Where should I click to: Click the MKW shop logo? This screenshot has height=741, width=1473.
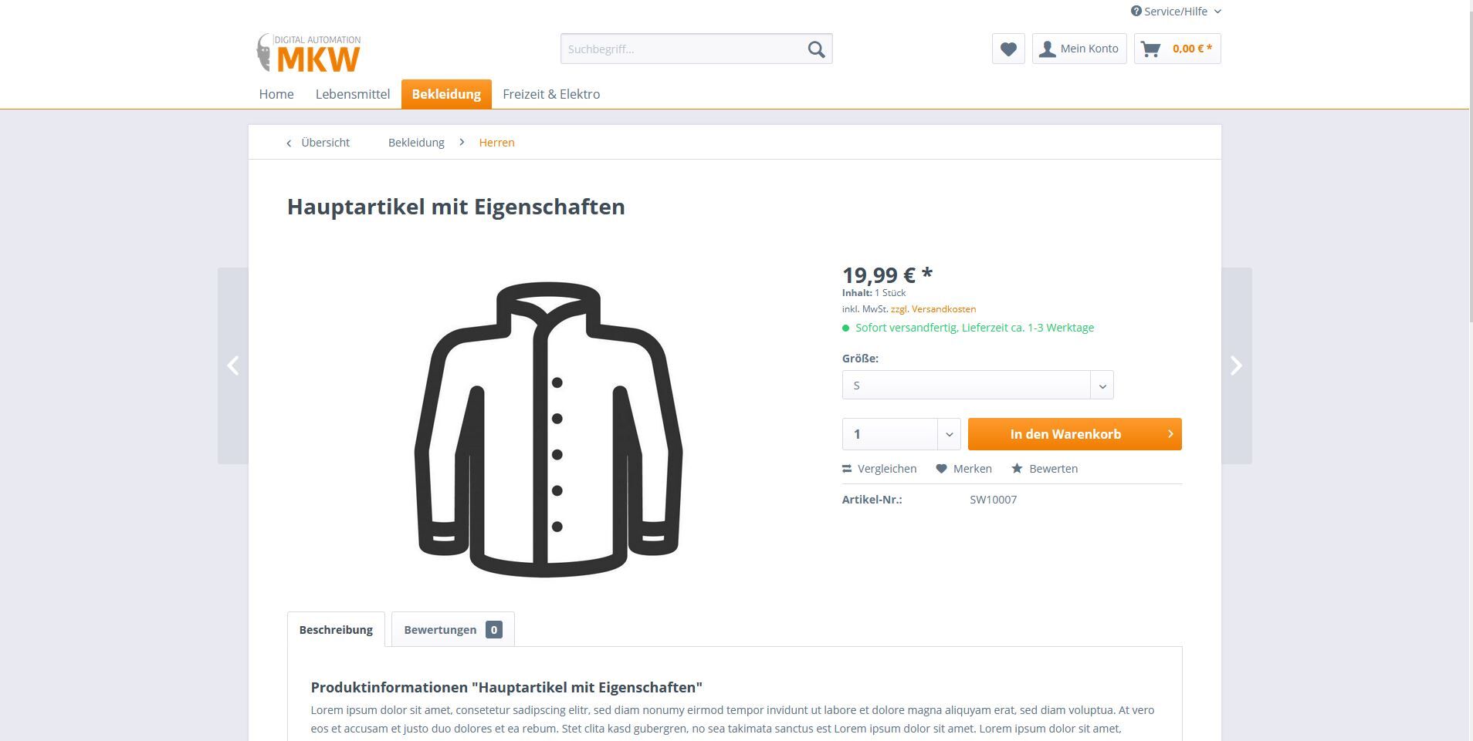point(309,52)
